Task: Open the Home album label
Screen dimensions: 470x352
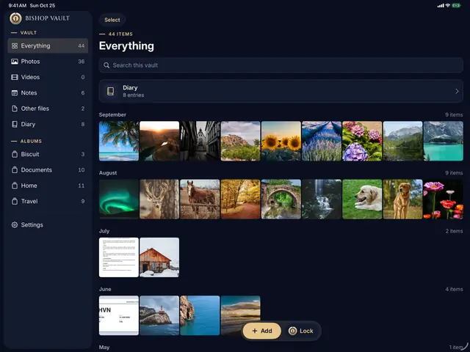Action: (x=29, y=186)
